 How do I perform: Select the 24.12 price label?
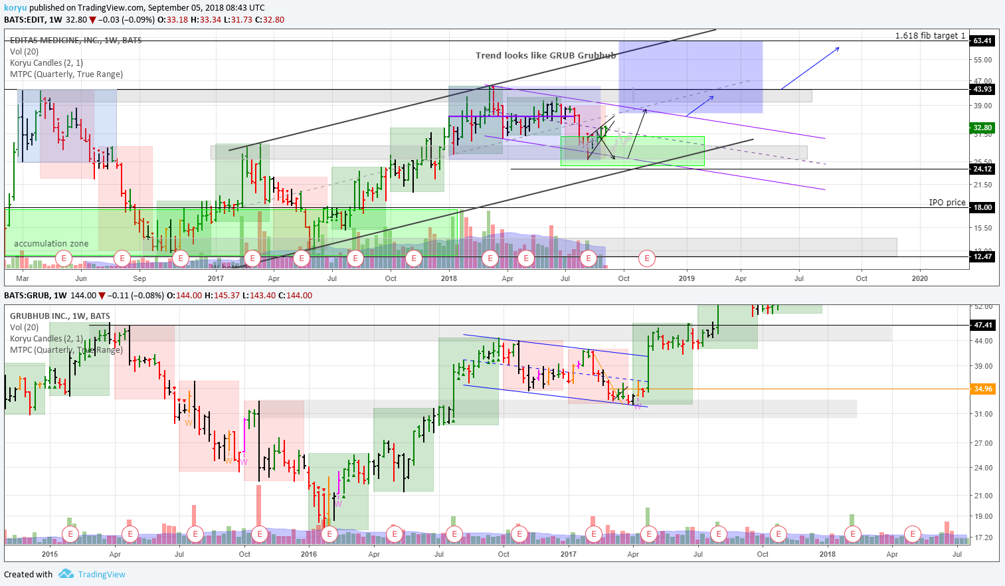(x=982, y=169)
